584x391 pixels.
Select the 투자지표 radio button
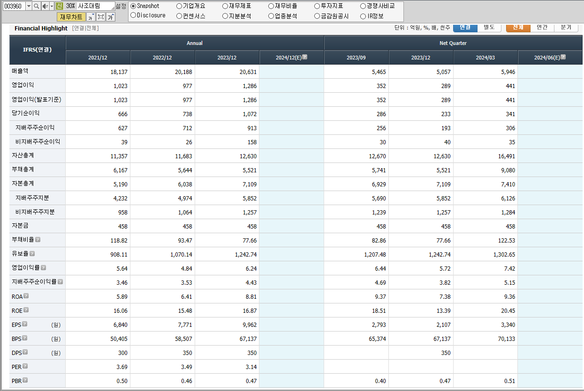317,6
